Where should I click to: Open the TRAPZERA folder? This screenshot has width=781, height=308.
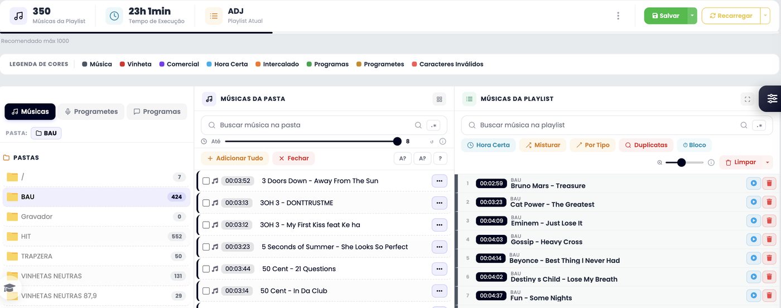pos(96,256)
